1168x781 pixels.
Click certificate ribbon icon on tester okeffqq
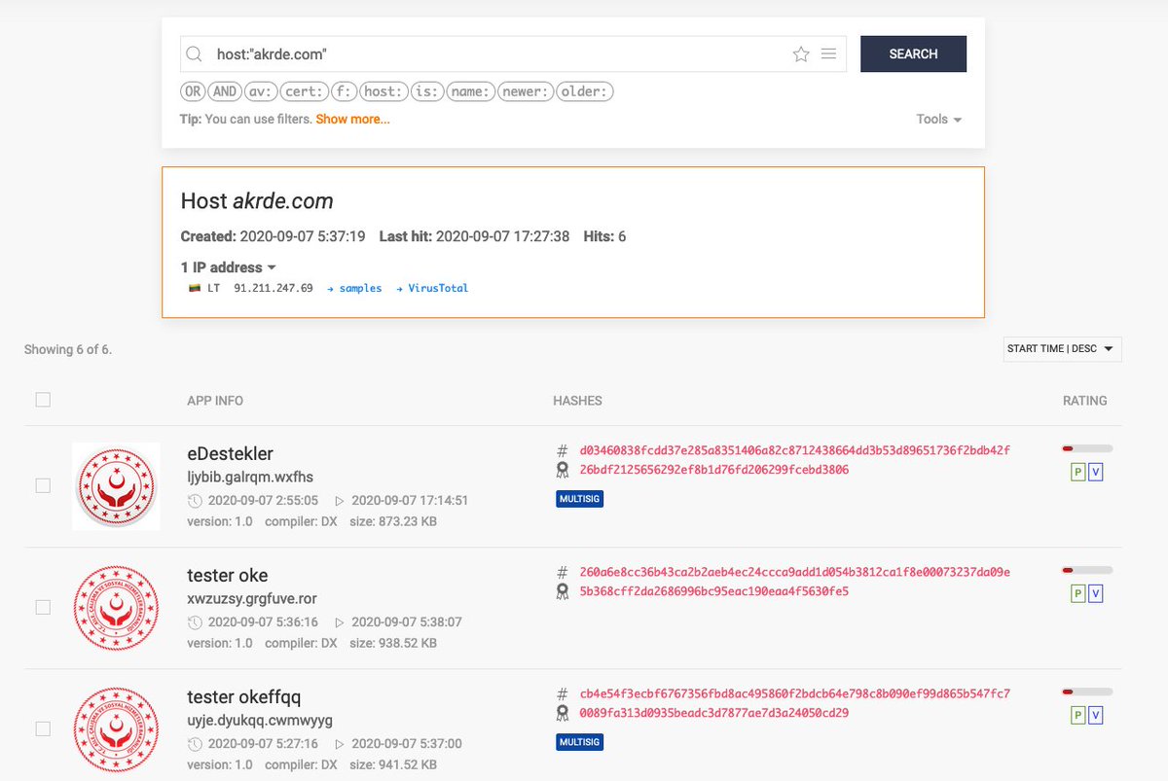(x=562, y=713)
